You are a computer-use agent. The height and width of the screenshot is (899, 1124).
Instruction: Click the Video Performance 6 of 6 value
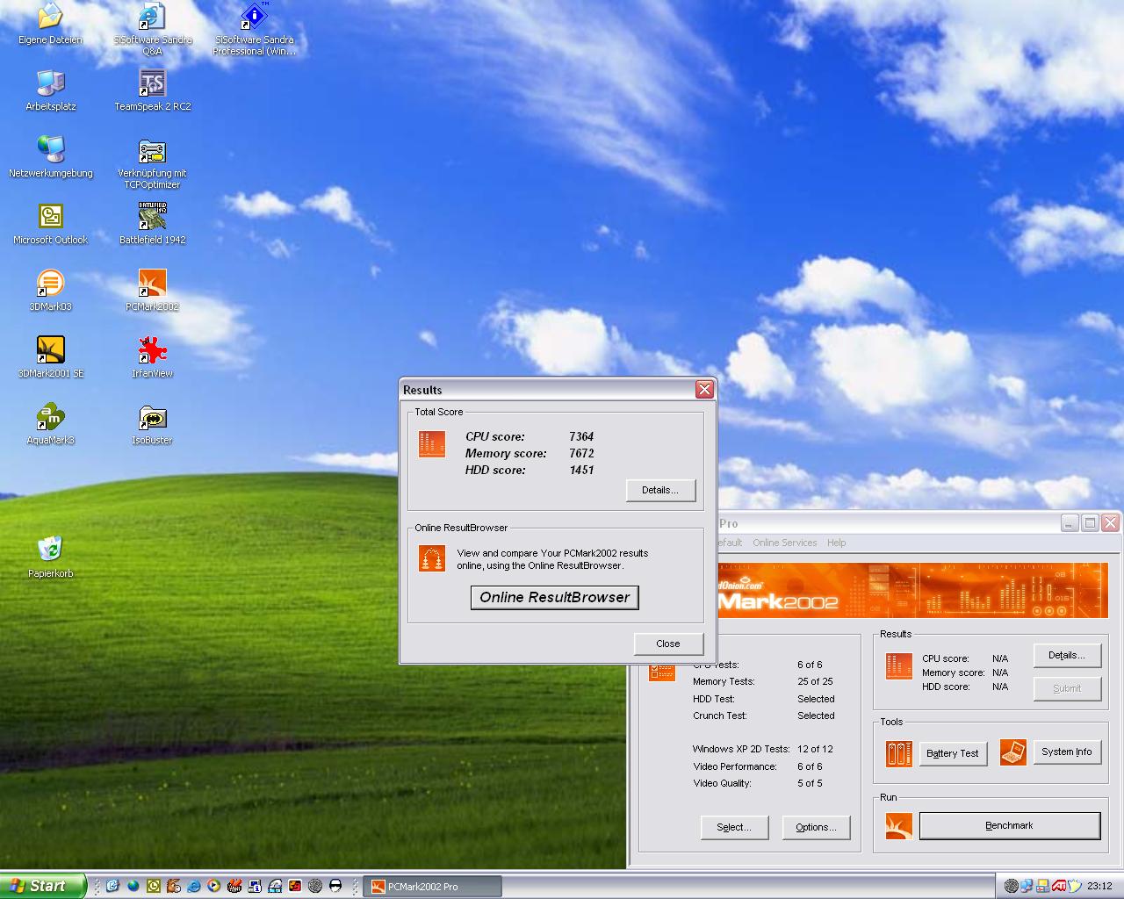[810, 766]
